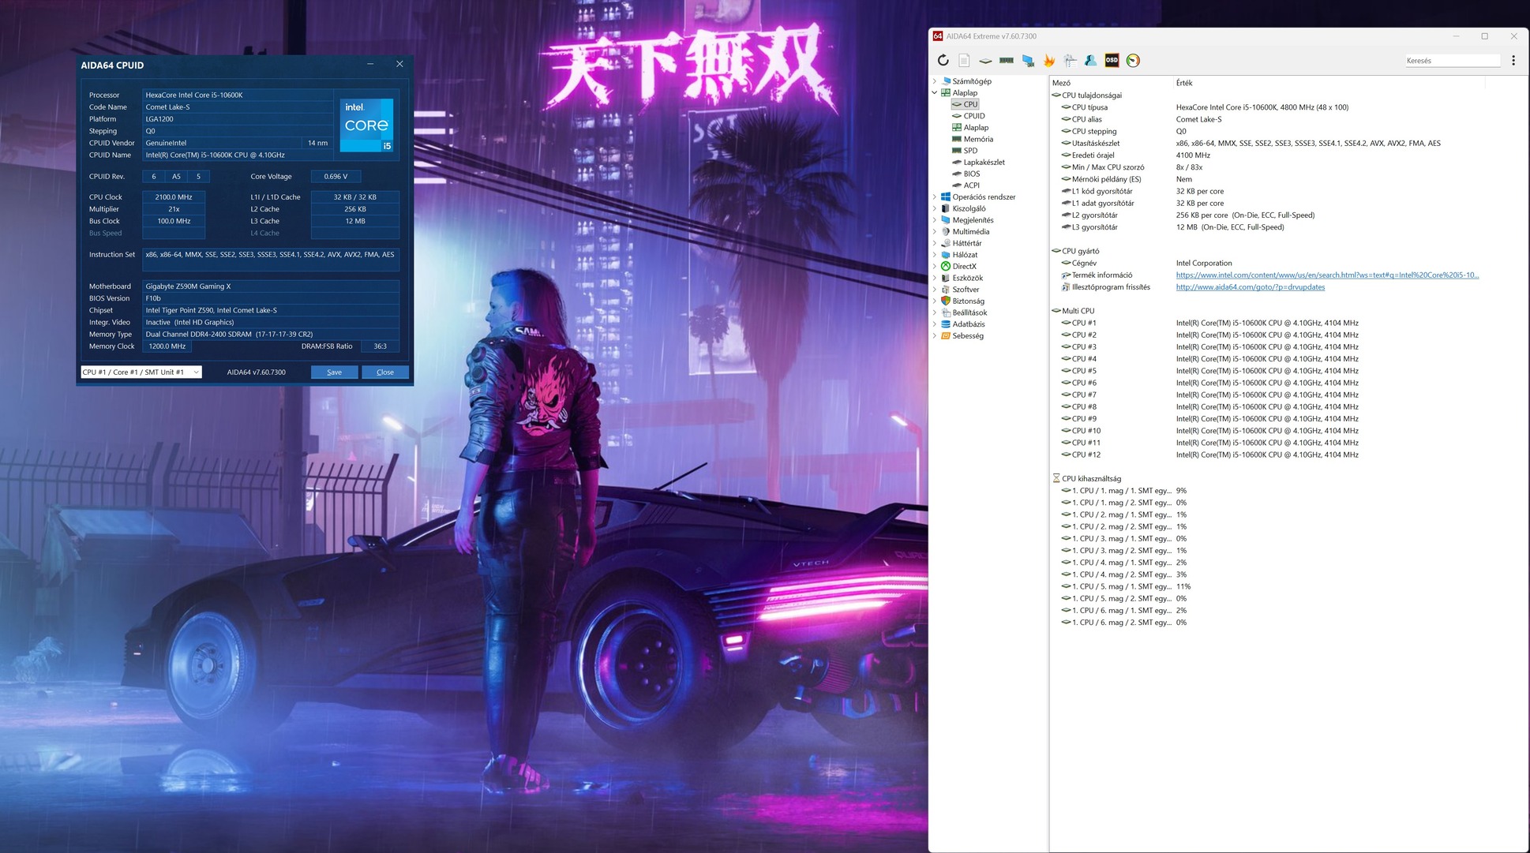Viewport: 1530px width, 853px height.
Task: Open the aida64 driver updates link
Action: pyautogui.click(x=1250, y=287)
